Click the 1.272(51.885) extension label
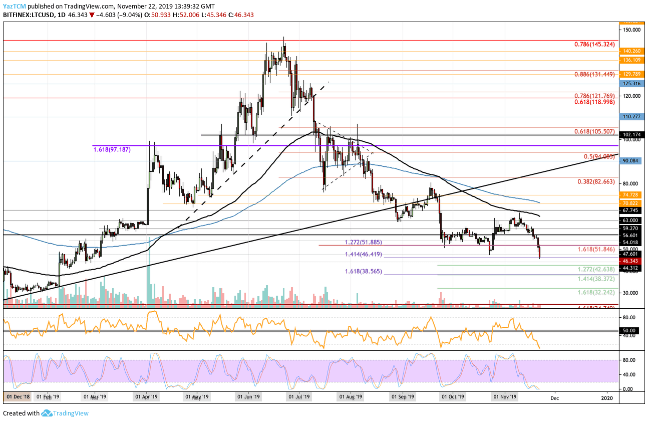Viewport: 648px width, 422px height. click(x=364, y=242)
